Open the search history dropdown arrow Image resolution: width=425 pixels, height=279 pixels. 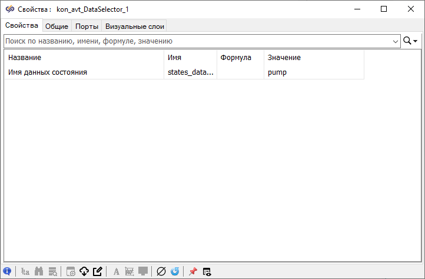(396, 41)
